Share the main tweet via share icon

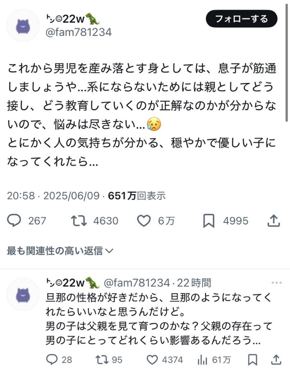(274, 221)
